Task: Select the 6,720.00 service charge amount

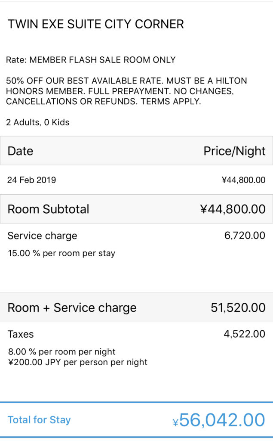Action: point(245,236)
